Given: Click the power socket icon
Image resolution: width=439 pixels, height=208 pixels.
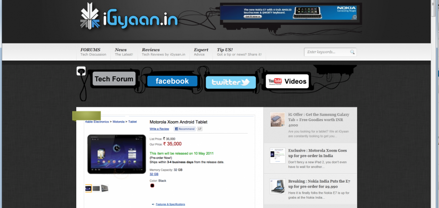Looking at the screenshot, I should click(x=81, y=71).
